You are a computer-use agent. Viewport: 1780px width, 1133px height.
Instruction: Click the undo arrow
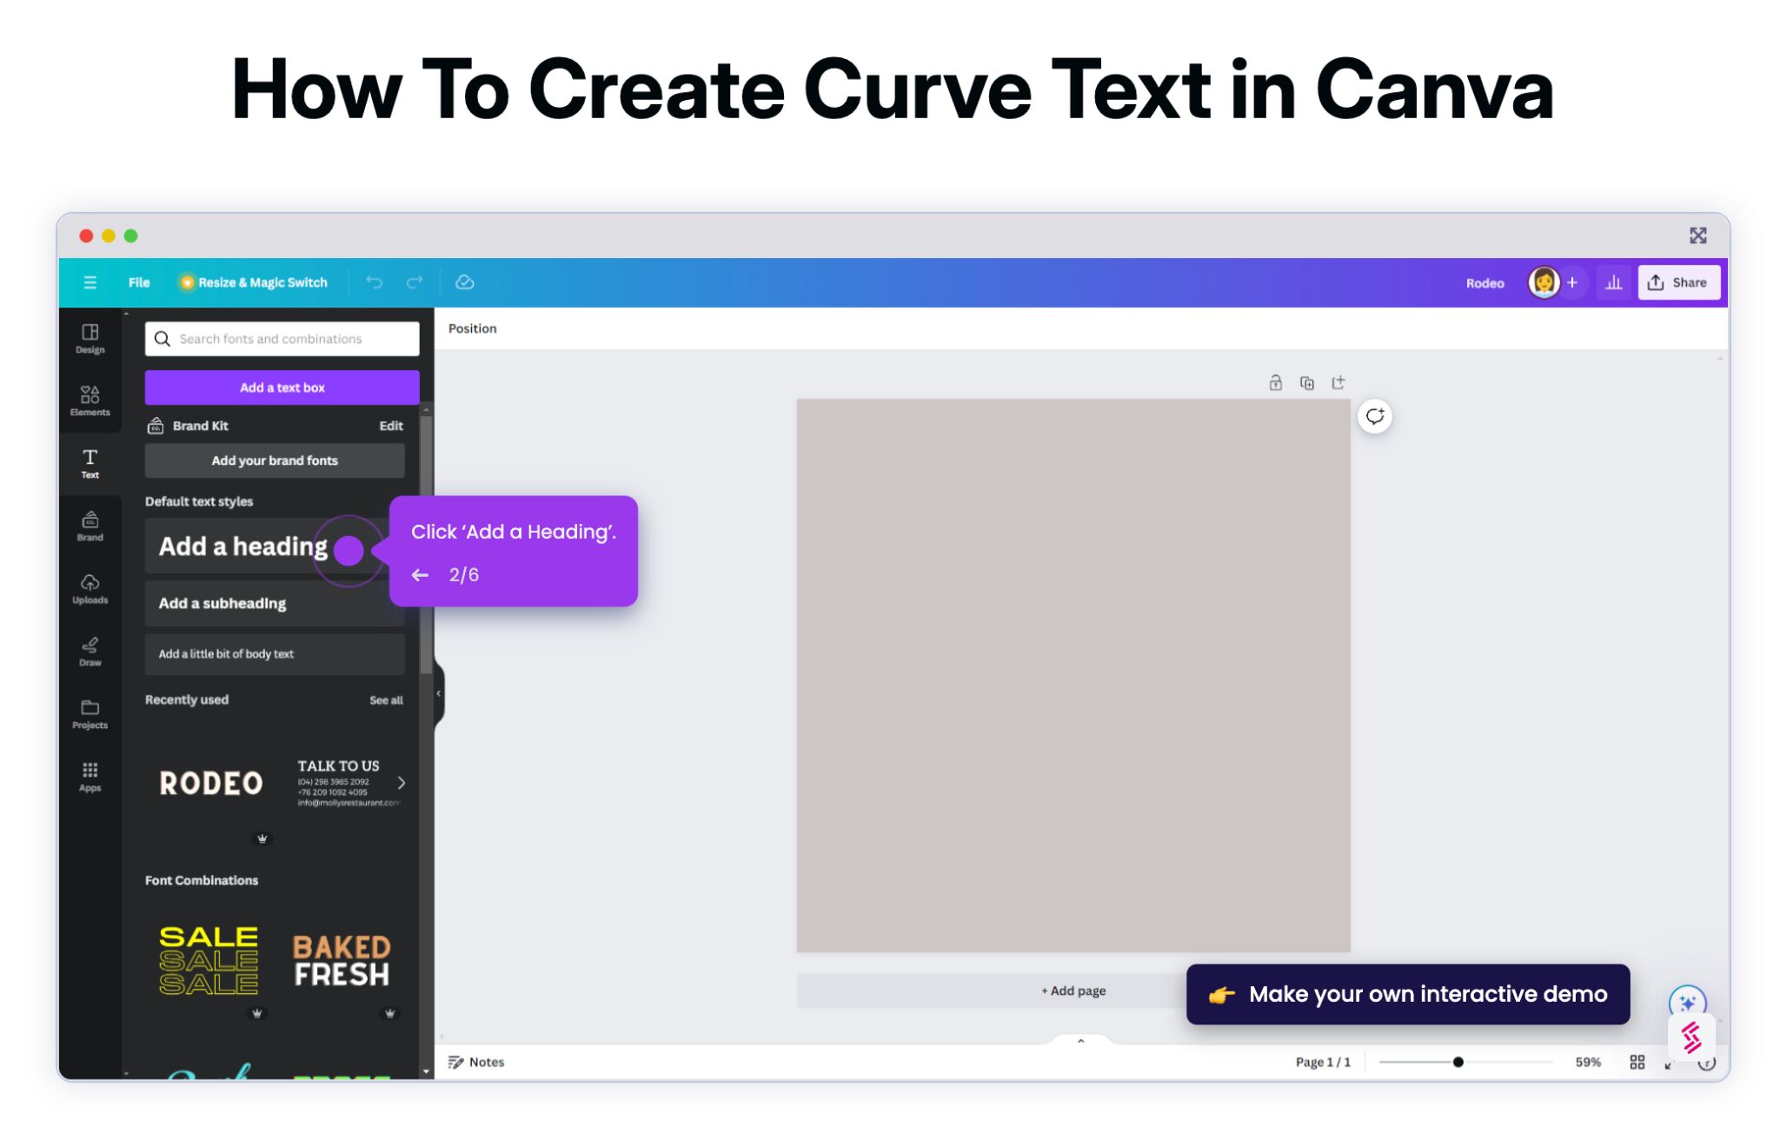(x=374, y=282)
